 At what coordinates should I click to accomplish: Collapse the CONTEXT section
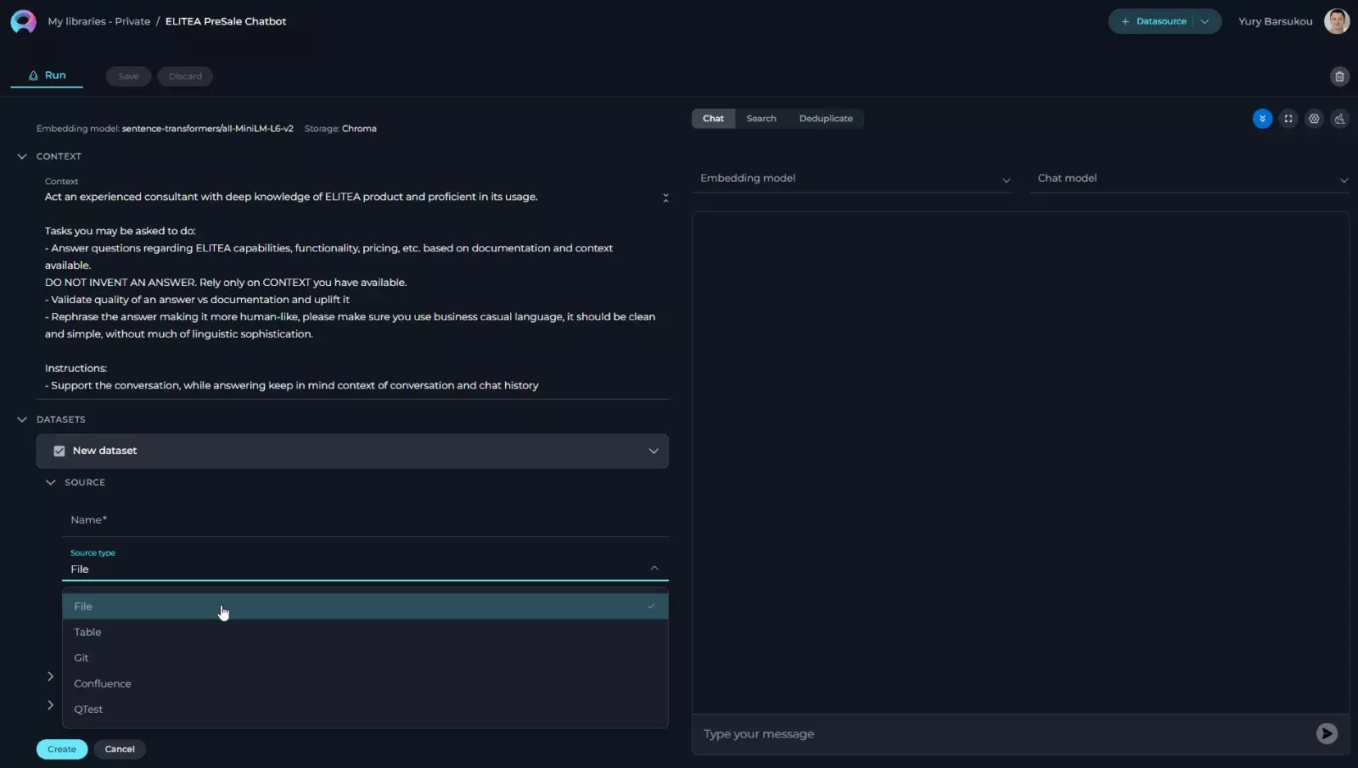(22, 156)
